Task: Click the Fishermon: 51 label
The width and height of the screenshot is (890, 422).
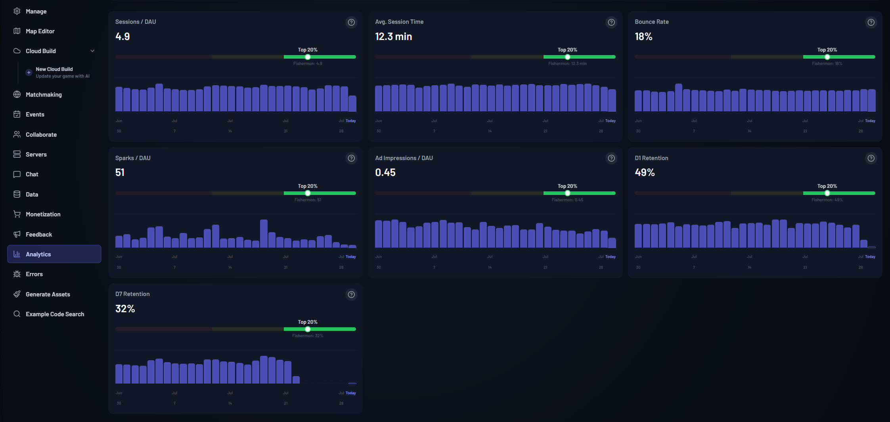Action: coord(308,200)
